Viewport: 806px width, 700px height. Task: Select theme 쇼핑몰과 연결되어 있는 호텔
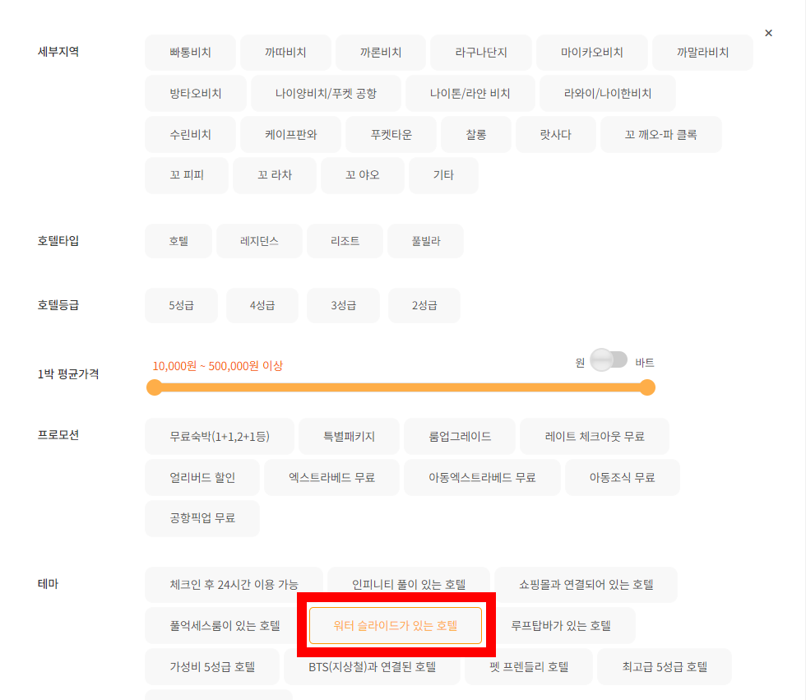586,585
